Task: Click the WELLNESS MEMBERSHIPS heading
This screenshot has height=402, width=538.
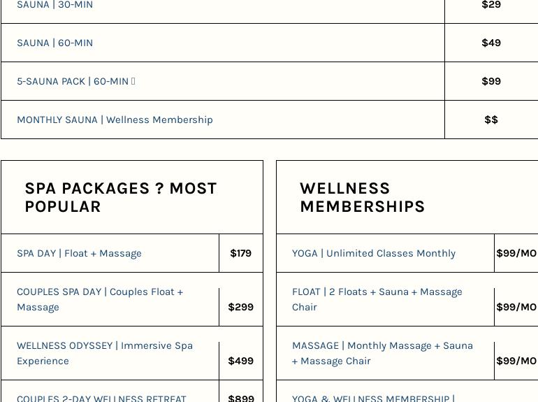Action: pyautogui.click(x=362, y=197)
